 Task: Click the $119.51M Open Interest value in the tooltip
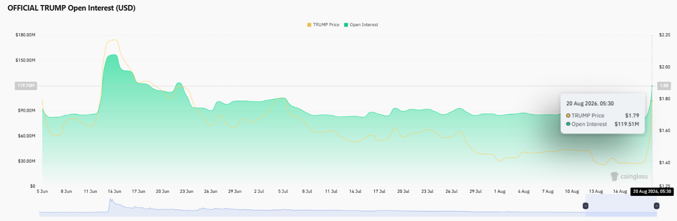click(x=627, y=124)
